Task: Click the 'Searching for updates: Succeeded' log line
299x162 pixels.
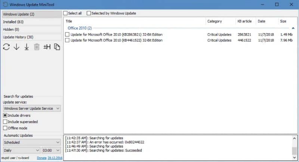Action: (x=104, y=150)
